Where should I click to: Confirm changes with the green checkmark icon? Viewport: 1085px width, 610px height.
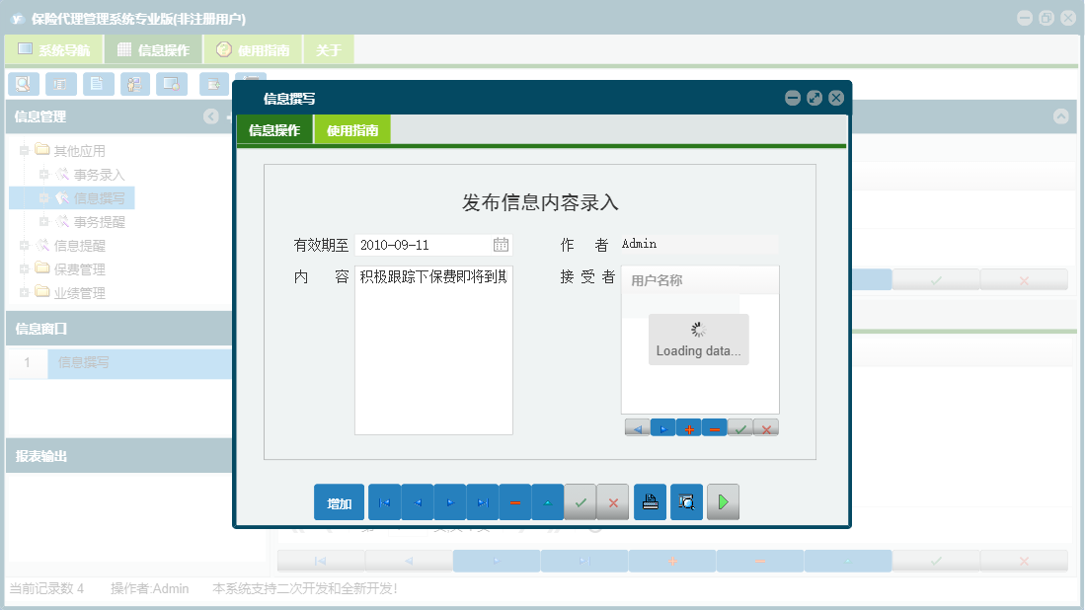click(581, 501)
